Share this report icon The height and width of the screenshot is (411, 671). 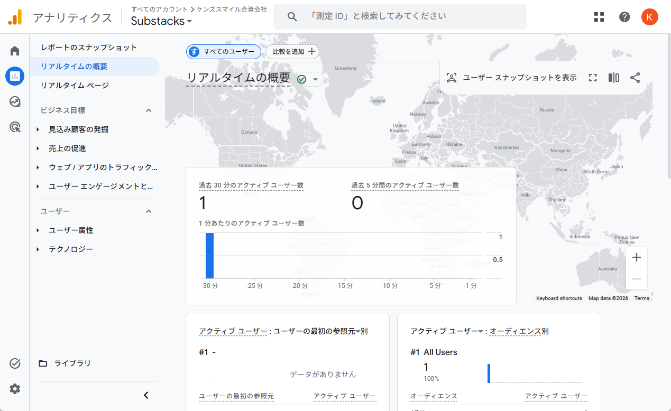pyautogui.click(x=635, y=78)
